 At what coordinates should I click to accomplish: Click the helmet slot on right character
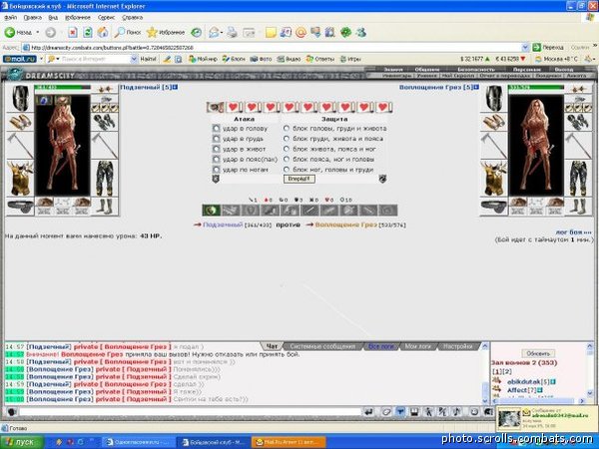coord(493,98)
